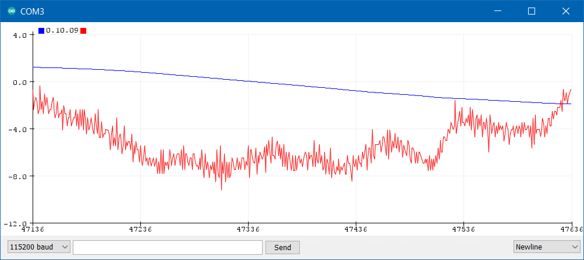Minimize the COM3 plotter window
Viewport: 584px width, 260px height.
click(x=499, y=11)
